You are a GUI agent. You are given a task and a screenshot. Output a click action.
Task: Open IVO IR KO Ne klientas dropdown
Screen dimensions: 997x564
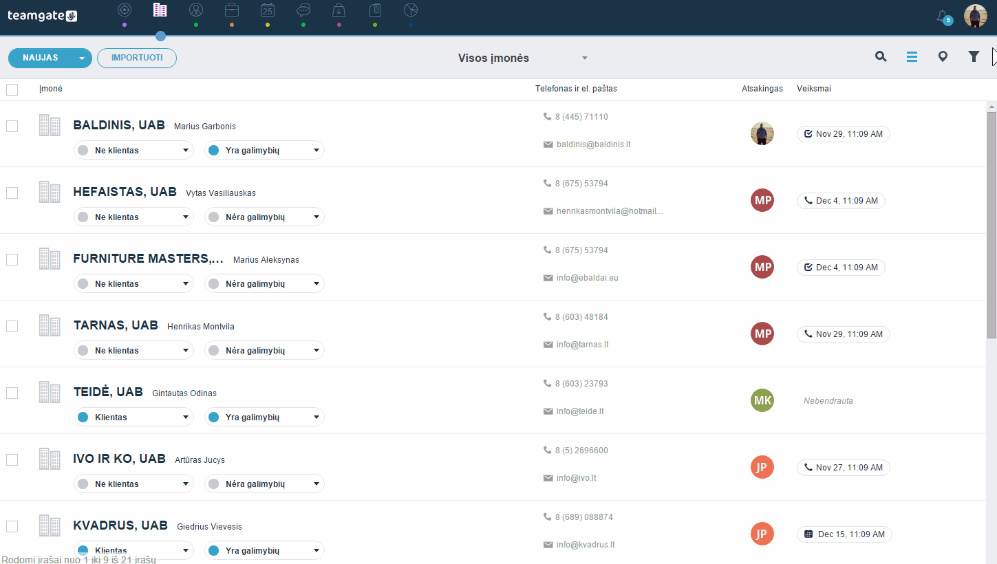click(x=133, y=484)
